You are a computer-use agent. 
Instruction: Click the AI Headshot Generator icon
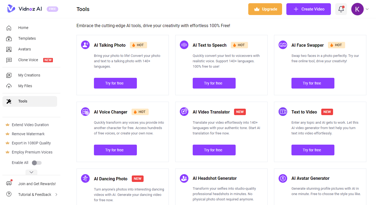184,178
